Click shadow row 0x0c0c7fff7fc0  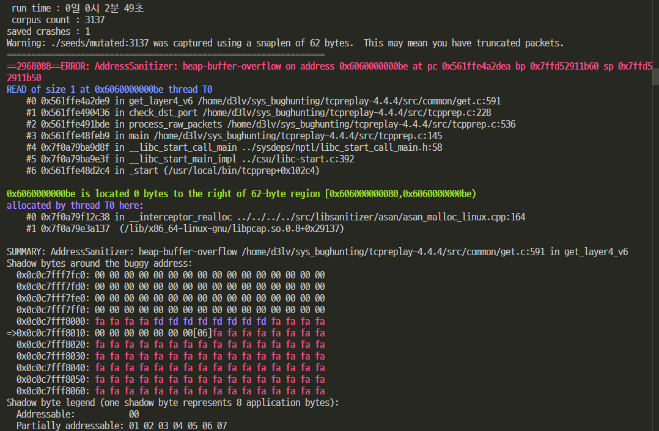pyautogui.click(x=171, y=275)
